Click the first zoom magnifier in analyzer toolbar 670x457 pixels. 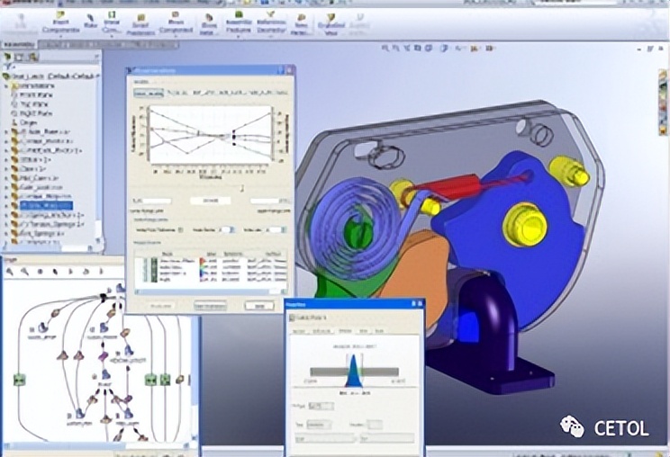pos(10,272)
